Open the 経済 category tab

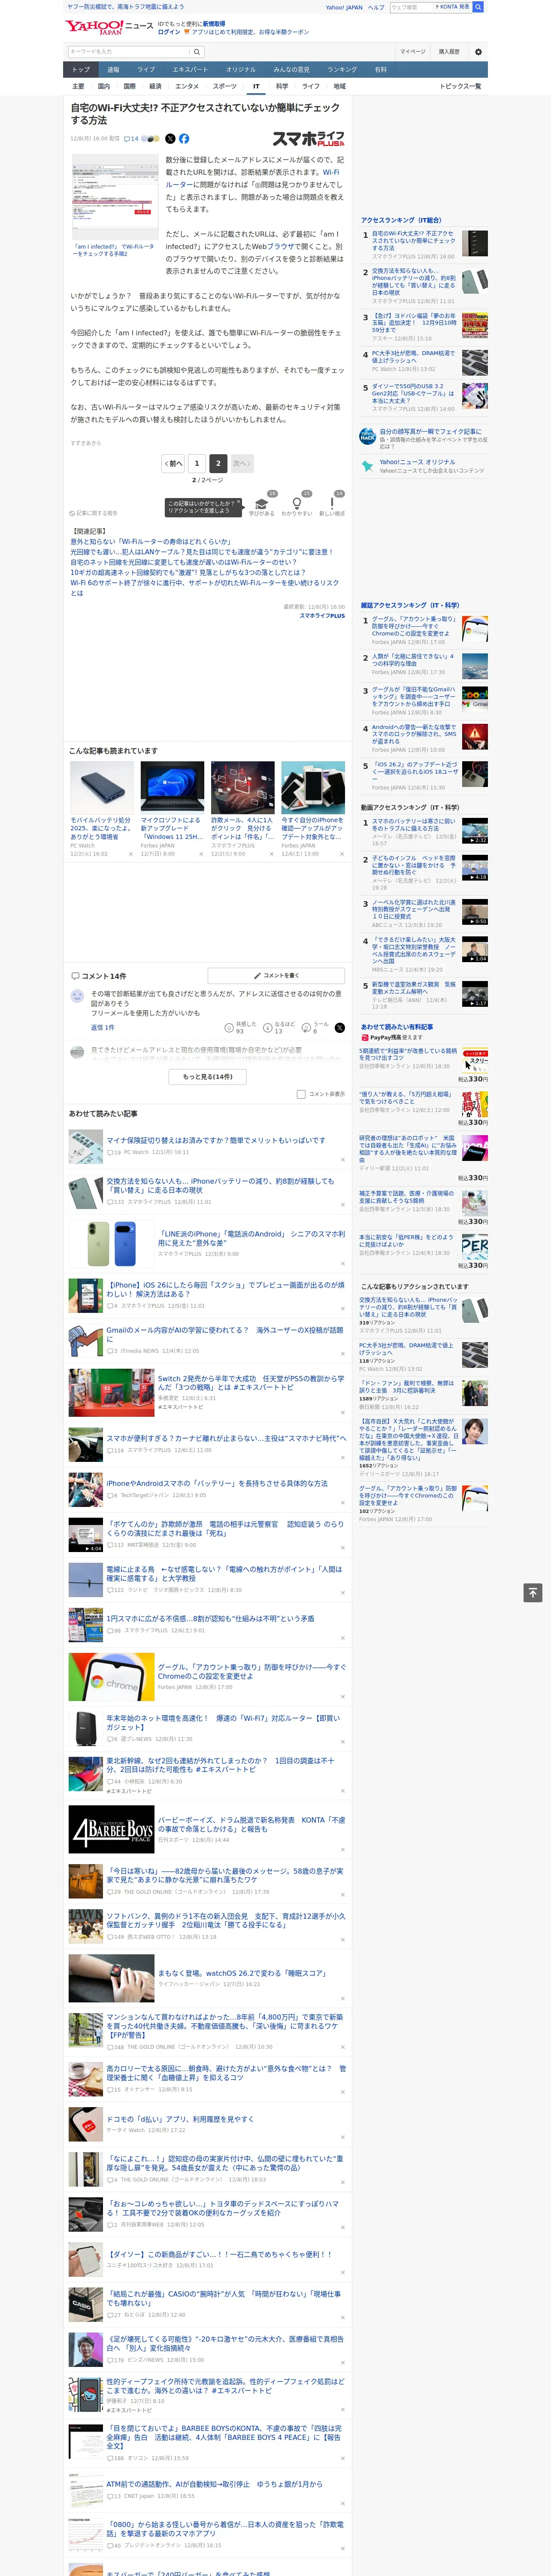[155, 86]
